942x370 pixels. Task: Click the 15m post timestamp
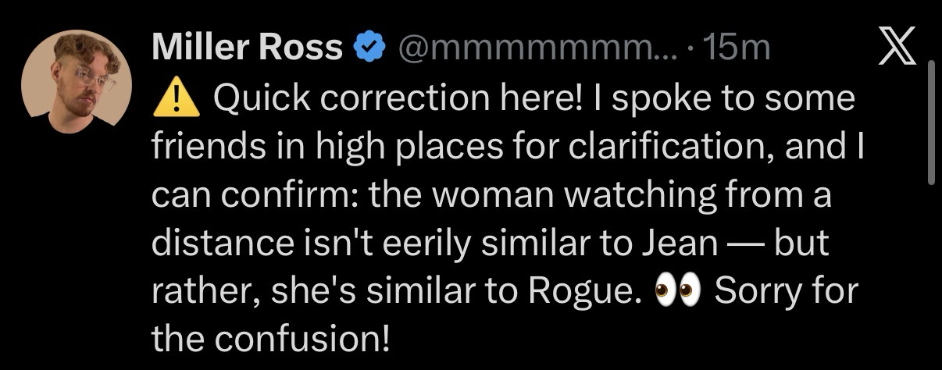click(737, 49)
